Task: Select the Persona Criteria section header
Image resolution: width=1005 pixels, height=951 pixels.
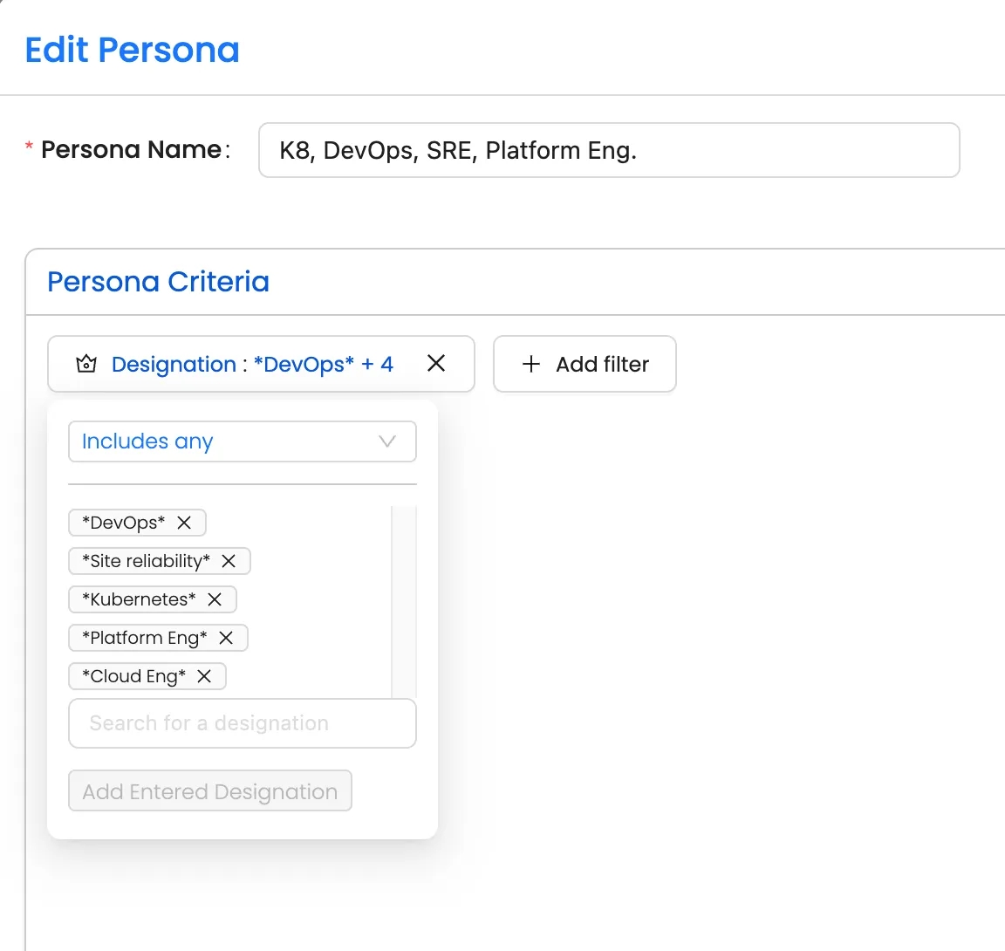Action: 158,282
